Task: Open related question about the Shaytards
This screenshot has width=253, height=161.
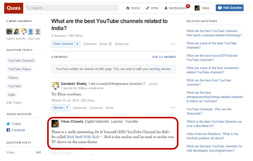Action: [209, 111]
